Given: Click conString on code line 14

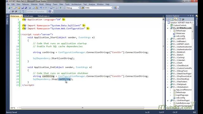Looking at the screenshot, I should tap(66, 58).
